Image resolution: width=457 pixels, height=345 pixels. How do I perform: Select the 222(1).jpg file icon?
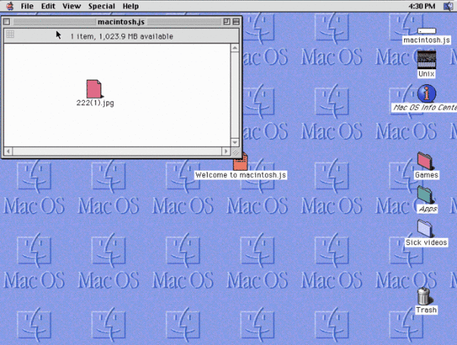[x=94, y=89]
